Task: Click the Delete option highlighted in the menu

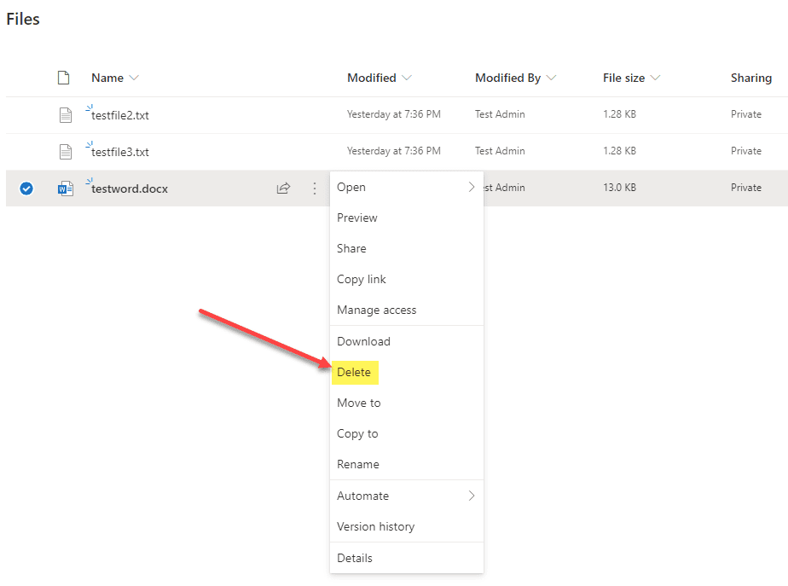Action: pyautogui.click(x=355, y=372)
